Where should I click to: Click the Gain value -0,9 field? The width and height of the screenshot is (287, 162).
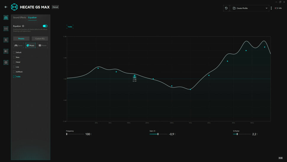(171, 134)
